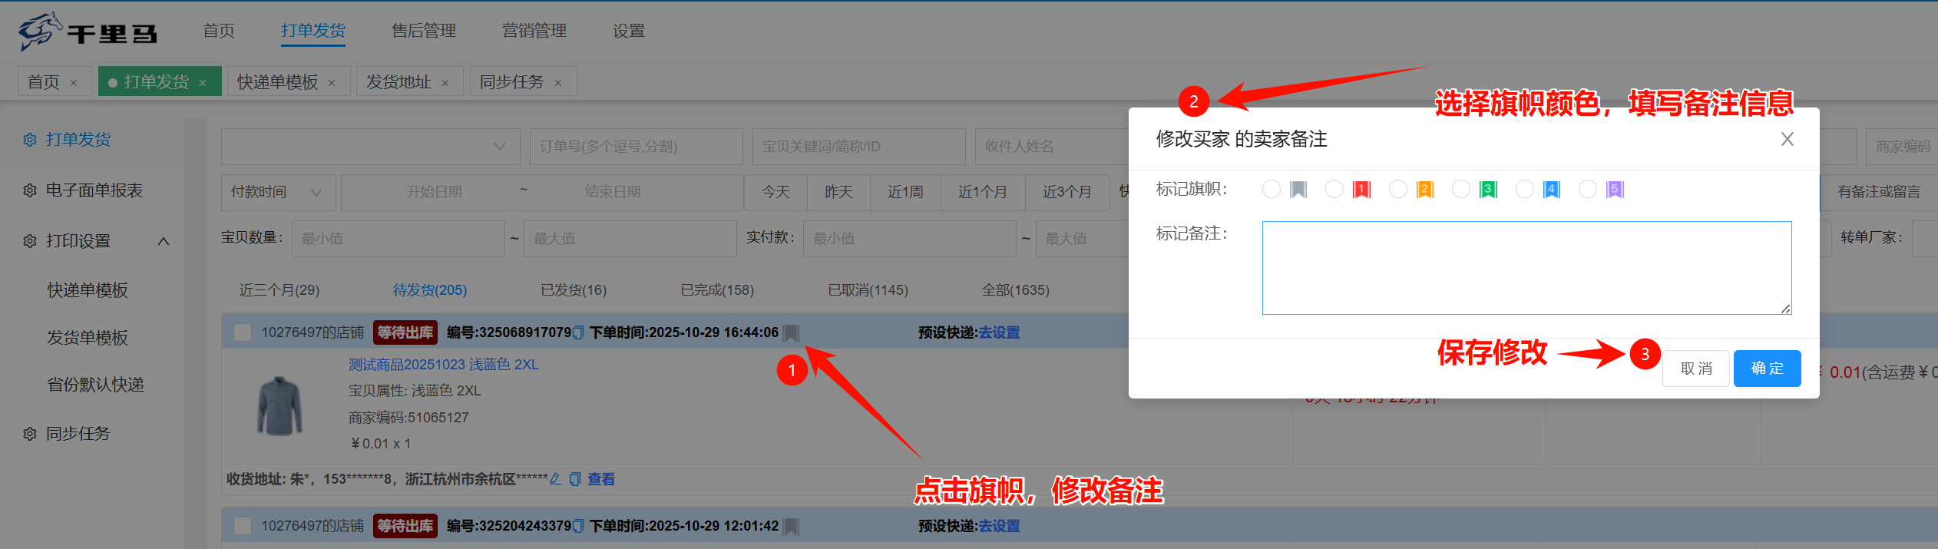This screenshot has width=1938, height=549.
Task: Select the radio button for green flag 3
Action: click(1461, 189)
